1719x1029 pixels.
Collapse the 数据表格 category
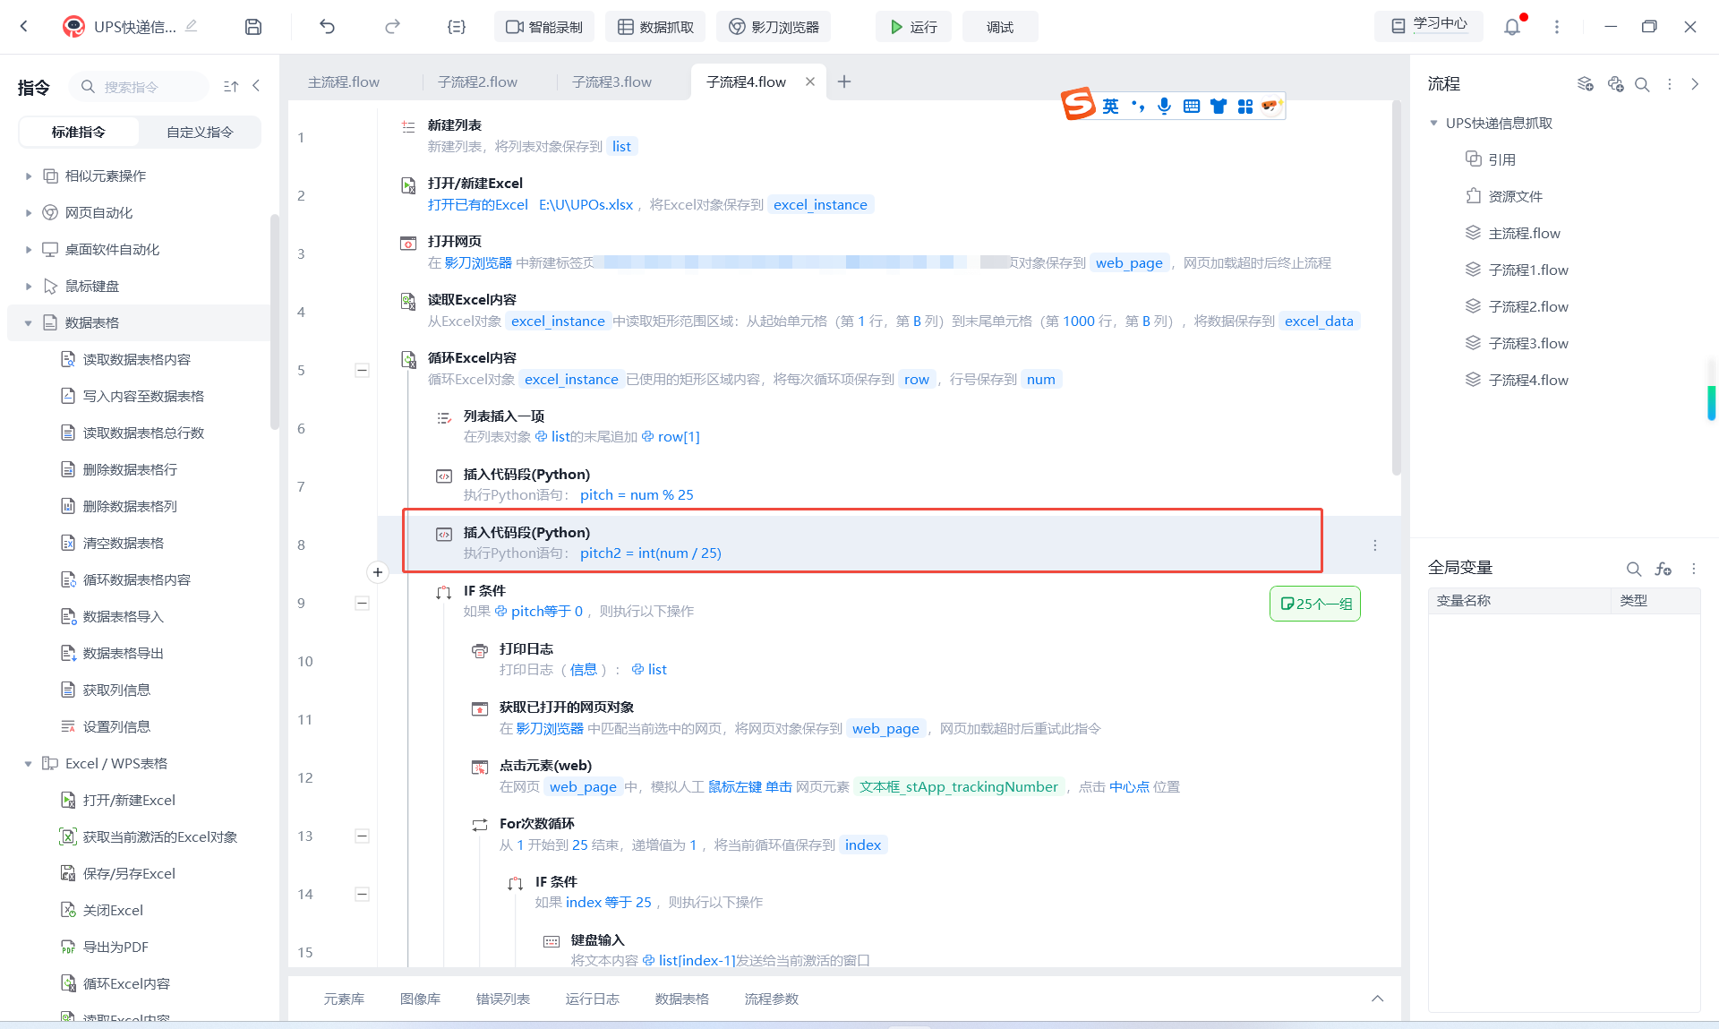tap(29, 323)
